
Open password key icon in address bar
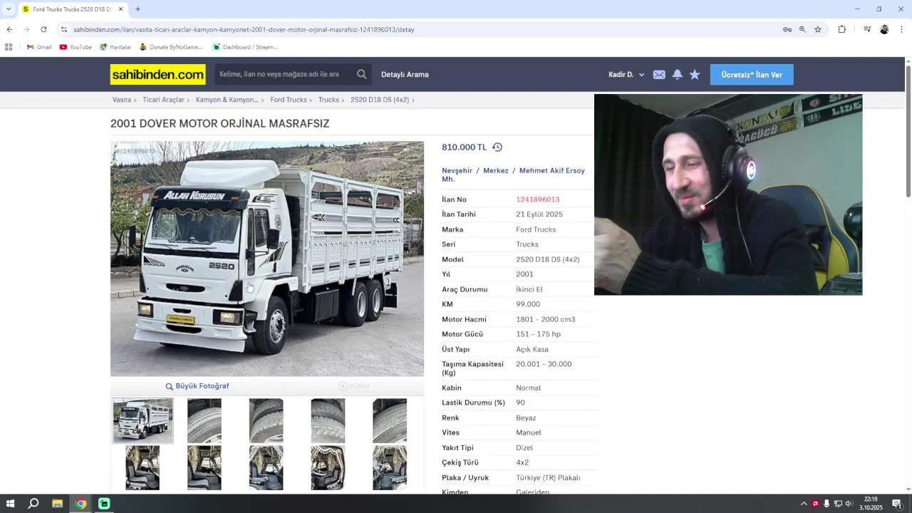coord(787,29)
